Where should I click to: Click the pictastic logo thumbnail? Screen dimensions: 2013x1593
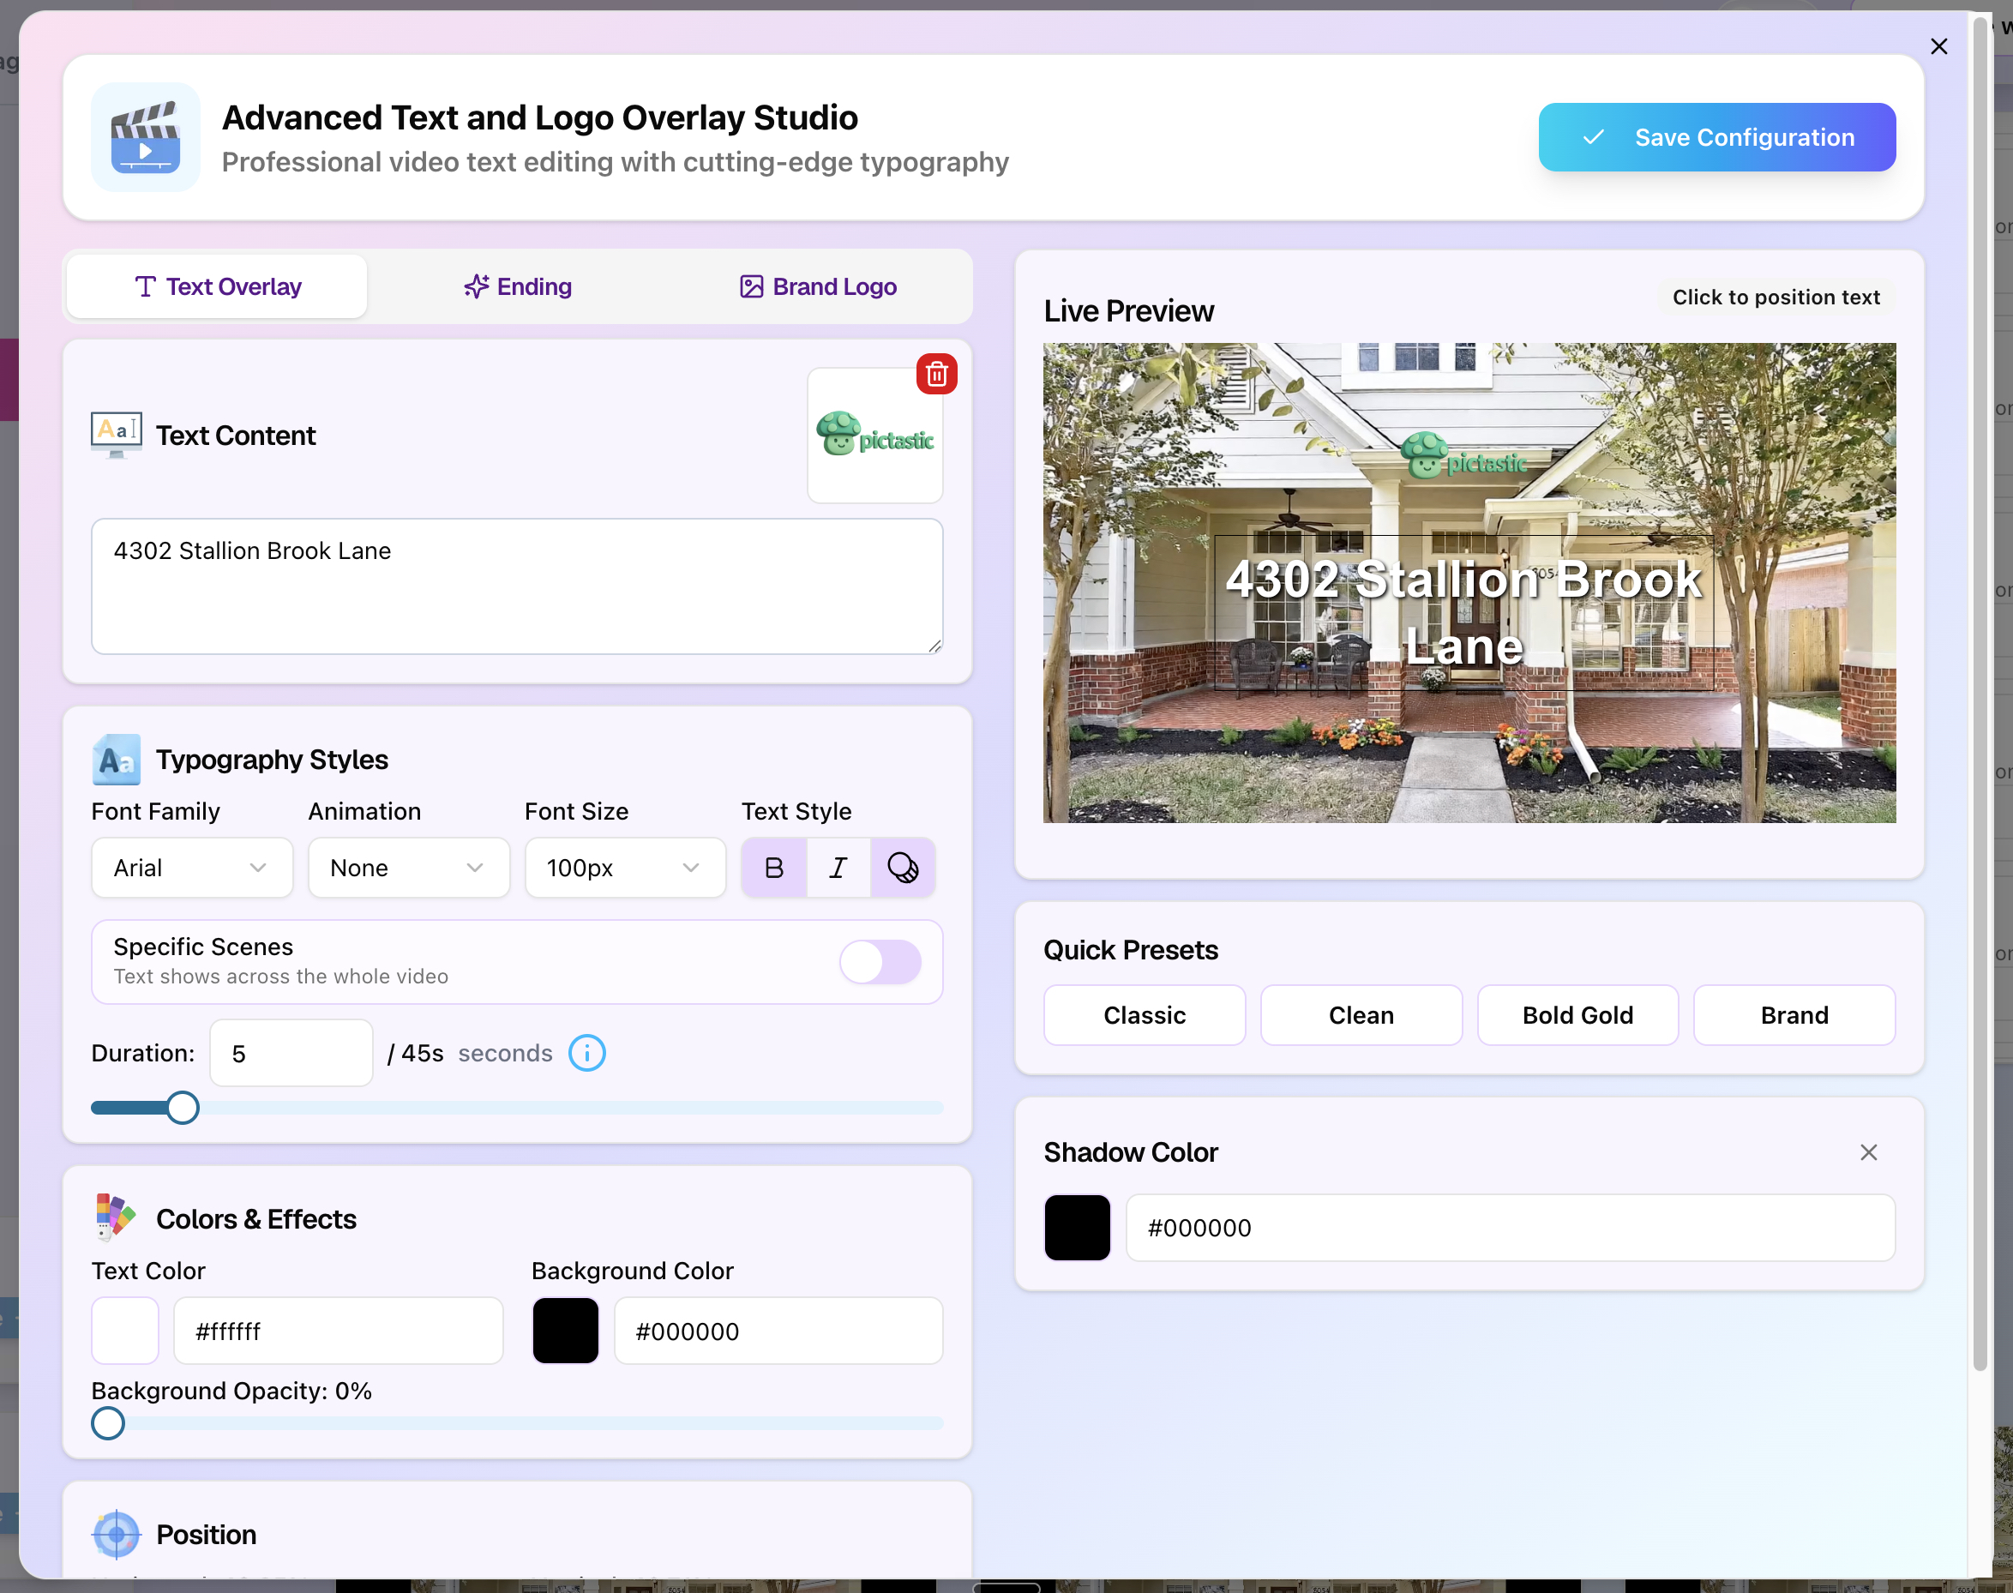click(874, 436)
